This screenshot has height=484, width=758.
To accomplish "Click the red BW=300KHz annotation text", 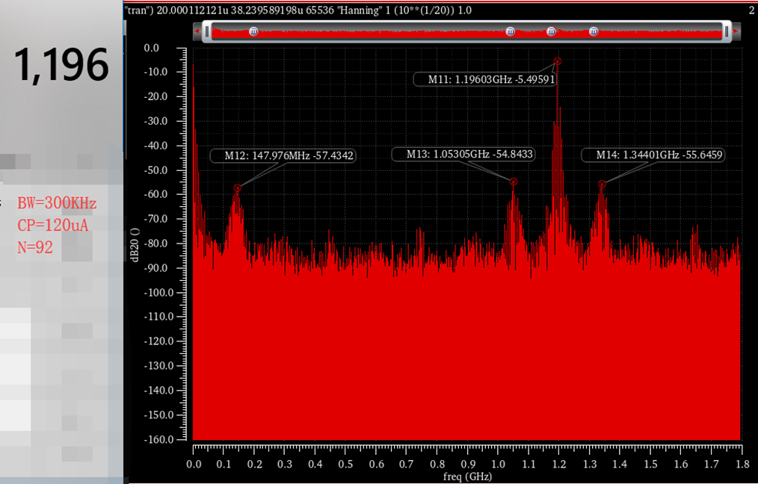I will click(57, 204).
